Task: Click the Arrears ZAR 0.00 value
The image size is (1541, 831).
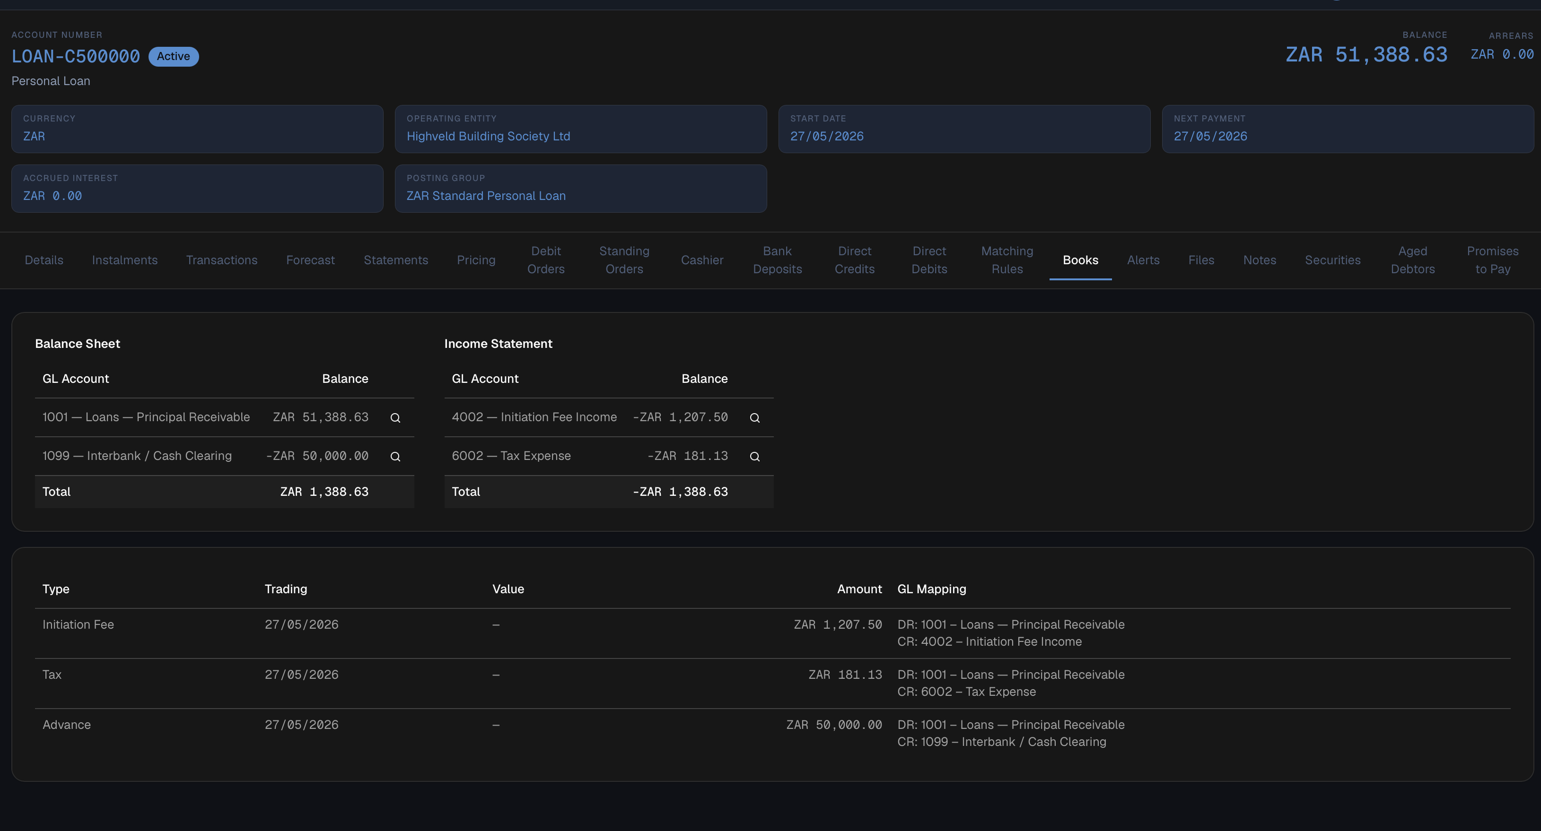Action: 1502,54
